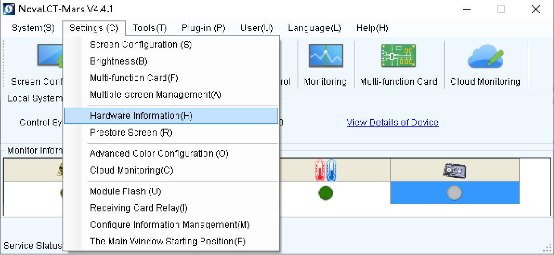554x255 pixels.
Task: Choose The Main Window Starting Position(P)
Action: tap(171, 241)
